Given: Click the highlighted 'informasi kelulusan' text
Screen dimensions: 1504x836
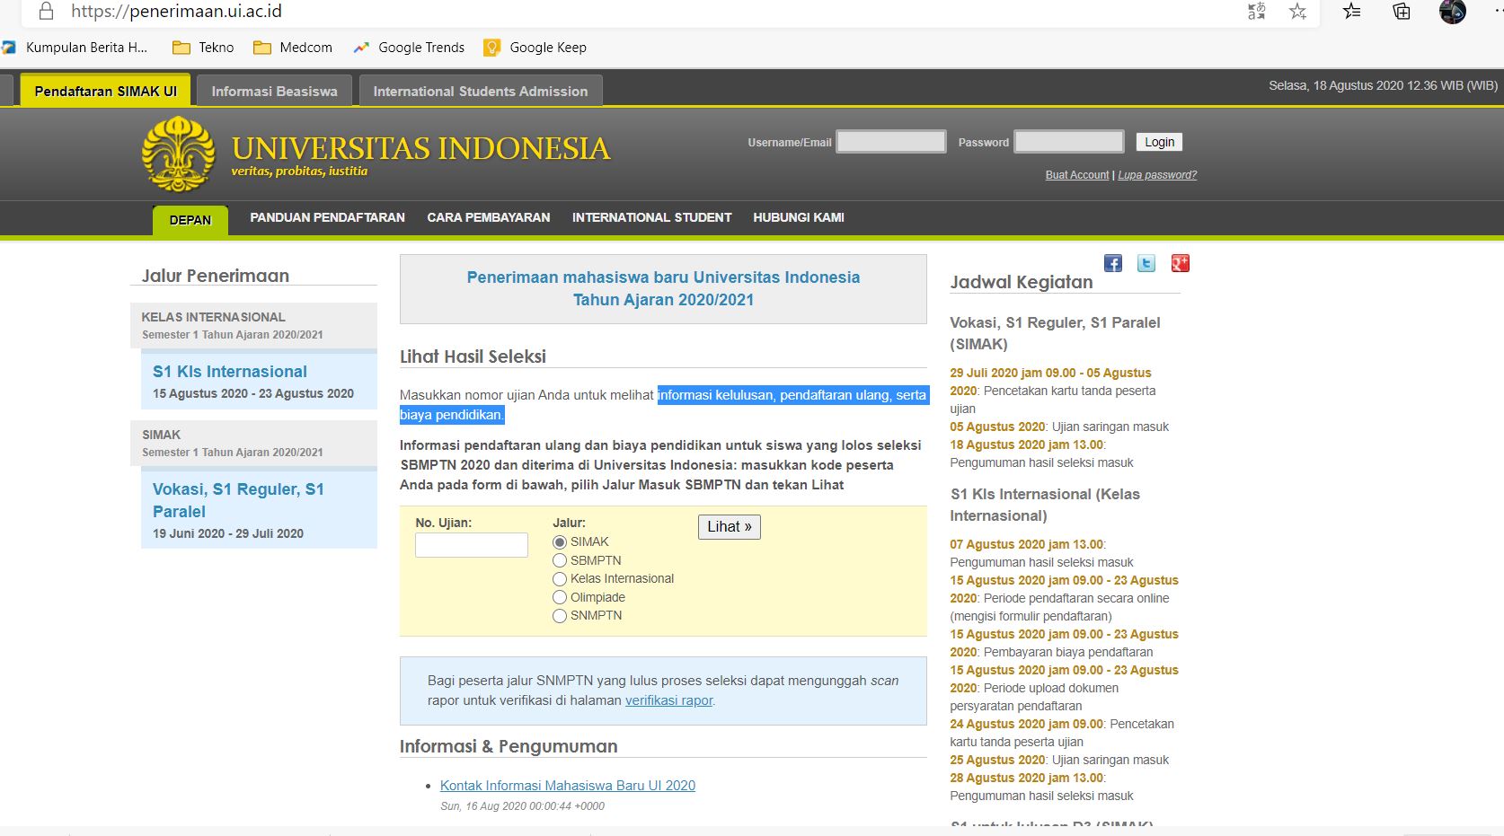Looking at the screenshot, I should point(717,395).
